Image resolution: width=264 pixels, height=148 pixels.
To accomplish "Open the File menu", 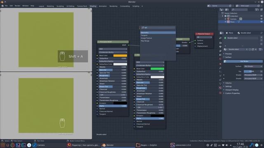I will [6, 6].
